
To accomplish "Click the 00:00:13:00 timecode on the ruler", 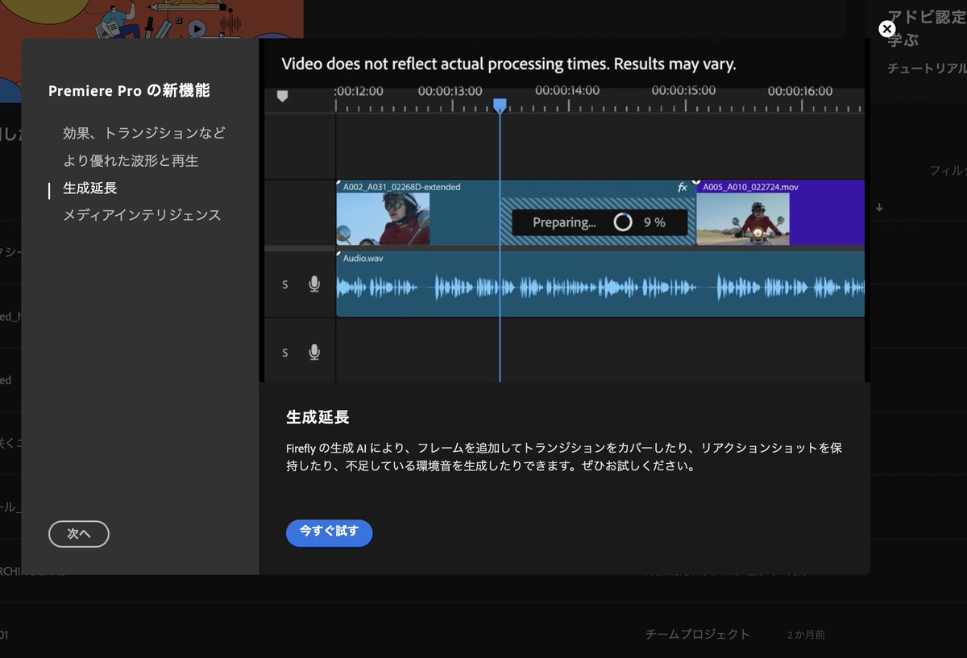I will [x=450, y=91].
